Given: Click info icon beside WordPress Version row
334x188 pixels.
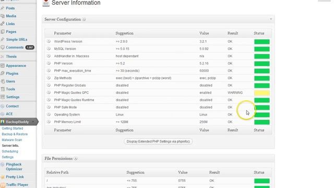Looking at the screenshot, I should point(49,41).
